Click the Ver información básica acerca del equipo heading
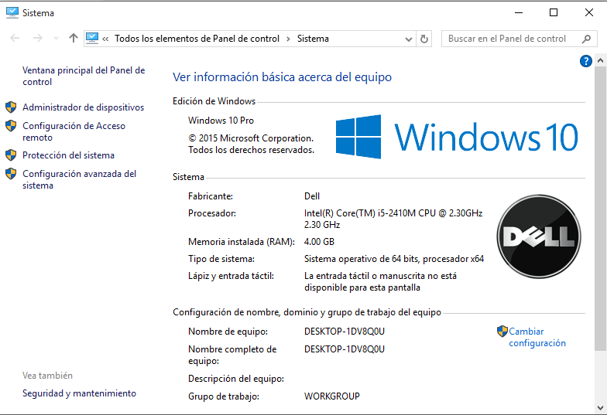The height and width of the screenshot is (415, 607). coord(282,77)
